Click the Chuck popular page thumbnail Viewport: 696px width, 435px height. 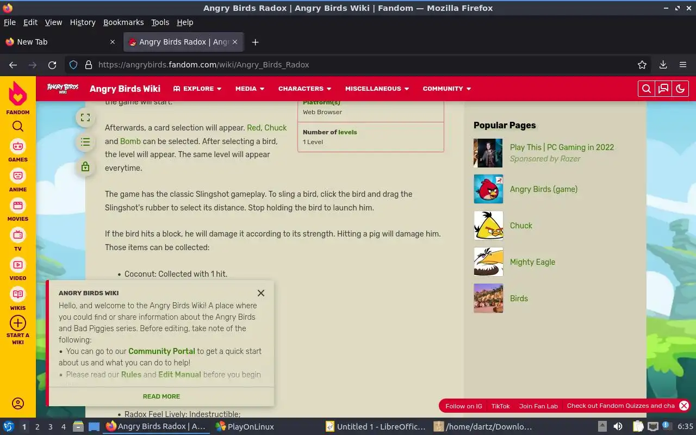tap(488, 225)
